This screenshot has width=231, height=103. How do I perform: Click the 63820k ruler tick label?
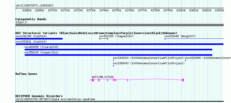click(x=207, y=10)
